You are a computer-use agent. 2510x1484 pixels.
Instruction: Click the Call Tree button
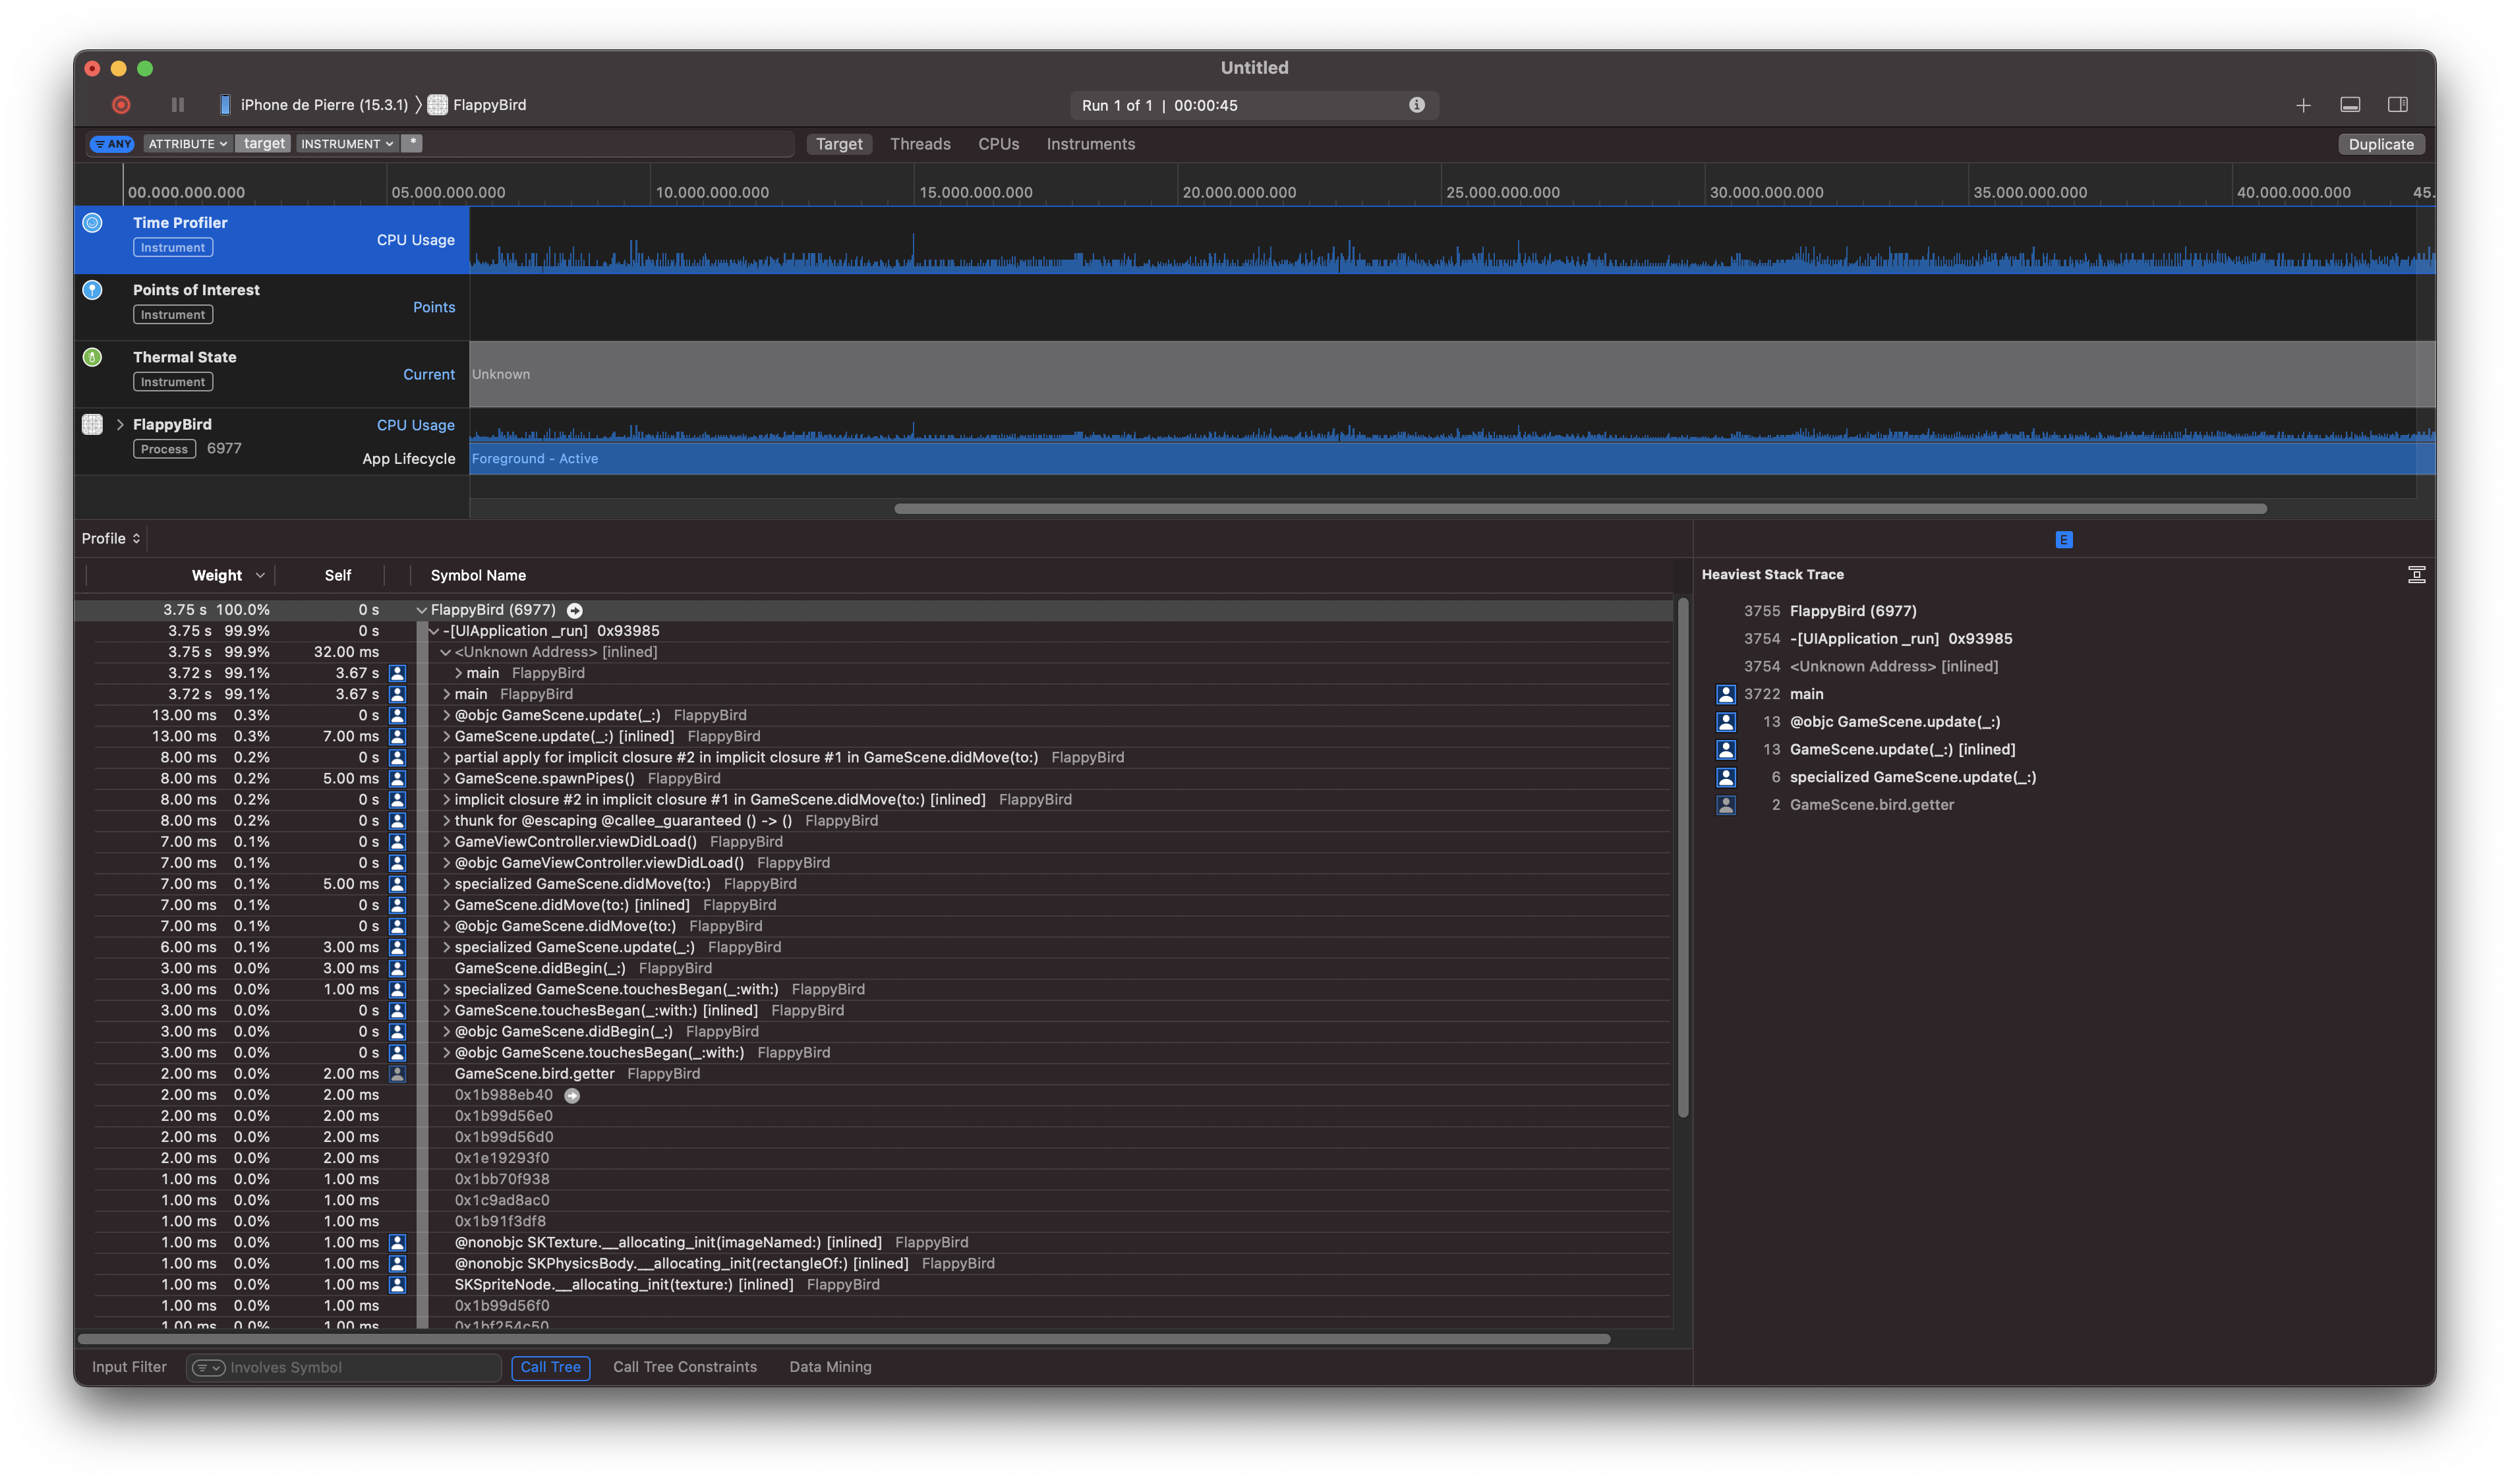point(550,1367)
